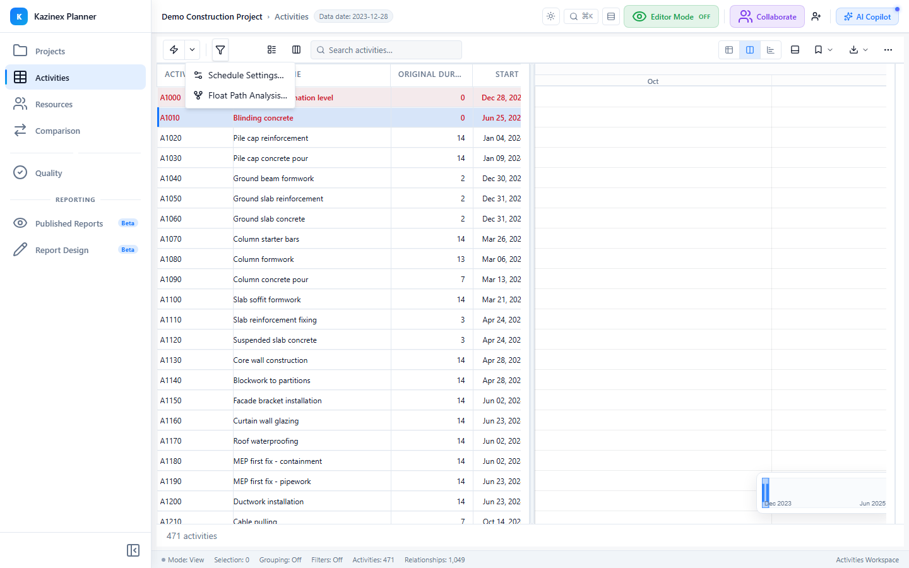909x568 pixels.
Task: Open the AI Copilot panel
Action: click(867, 16)
